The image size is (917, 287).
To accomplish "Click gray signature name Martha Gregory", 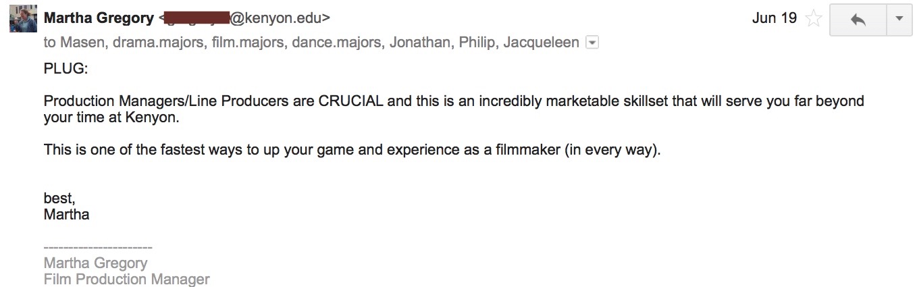I will pyautogui.click(x=95, y=263).
